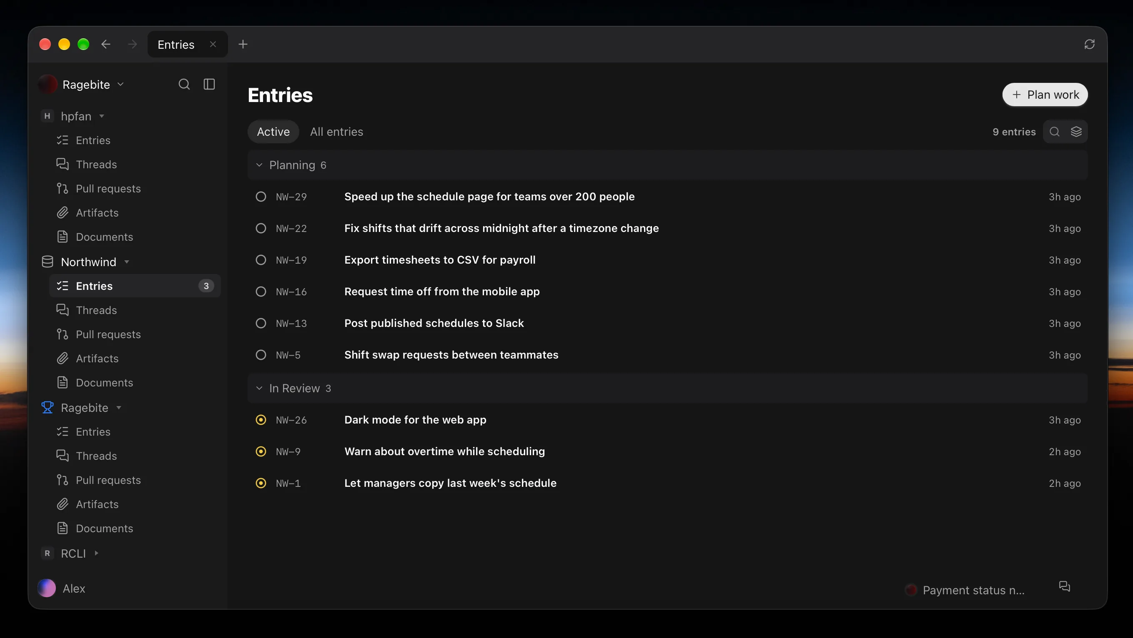
Task: Open Entries under Northwind with badge 3
Action: pyautogui.click(x=135, y=286)
